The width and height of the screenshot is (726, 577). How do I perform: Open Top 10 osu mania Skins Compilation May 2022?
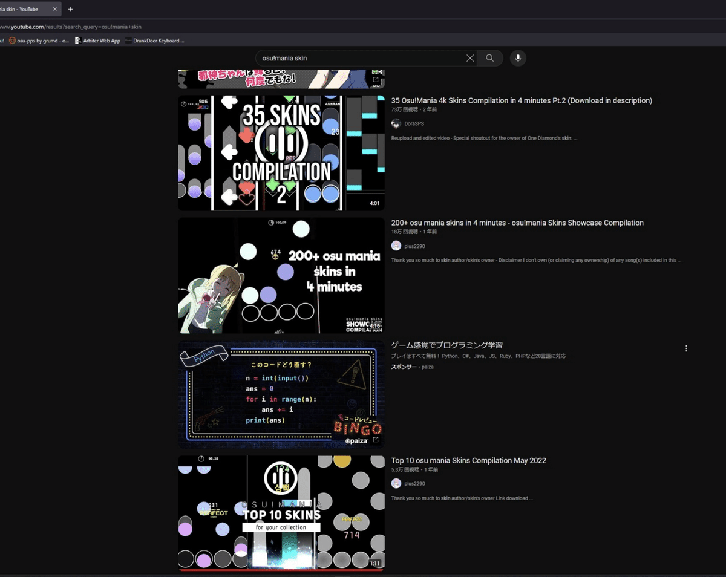coord(469,460)
